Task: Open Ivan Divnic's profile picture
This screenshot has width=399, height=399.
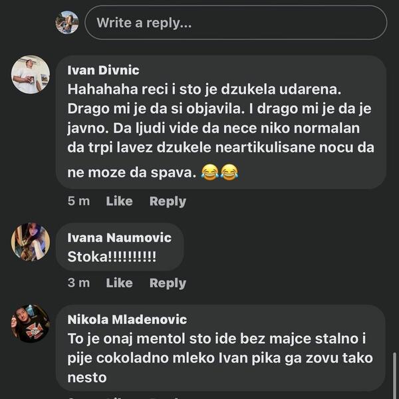Action: tap(31, 74)
